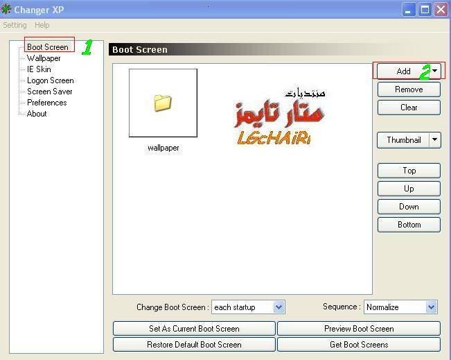
Task: Minimize the Changer XP window
Action: coord(409,10)
